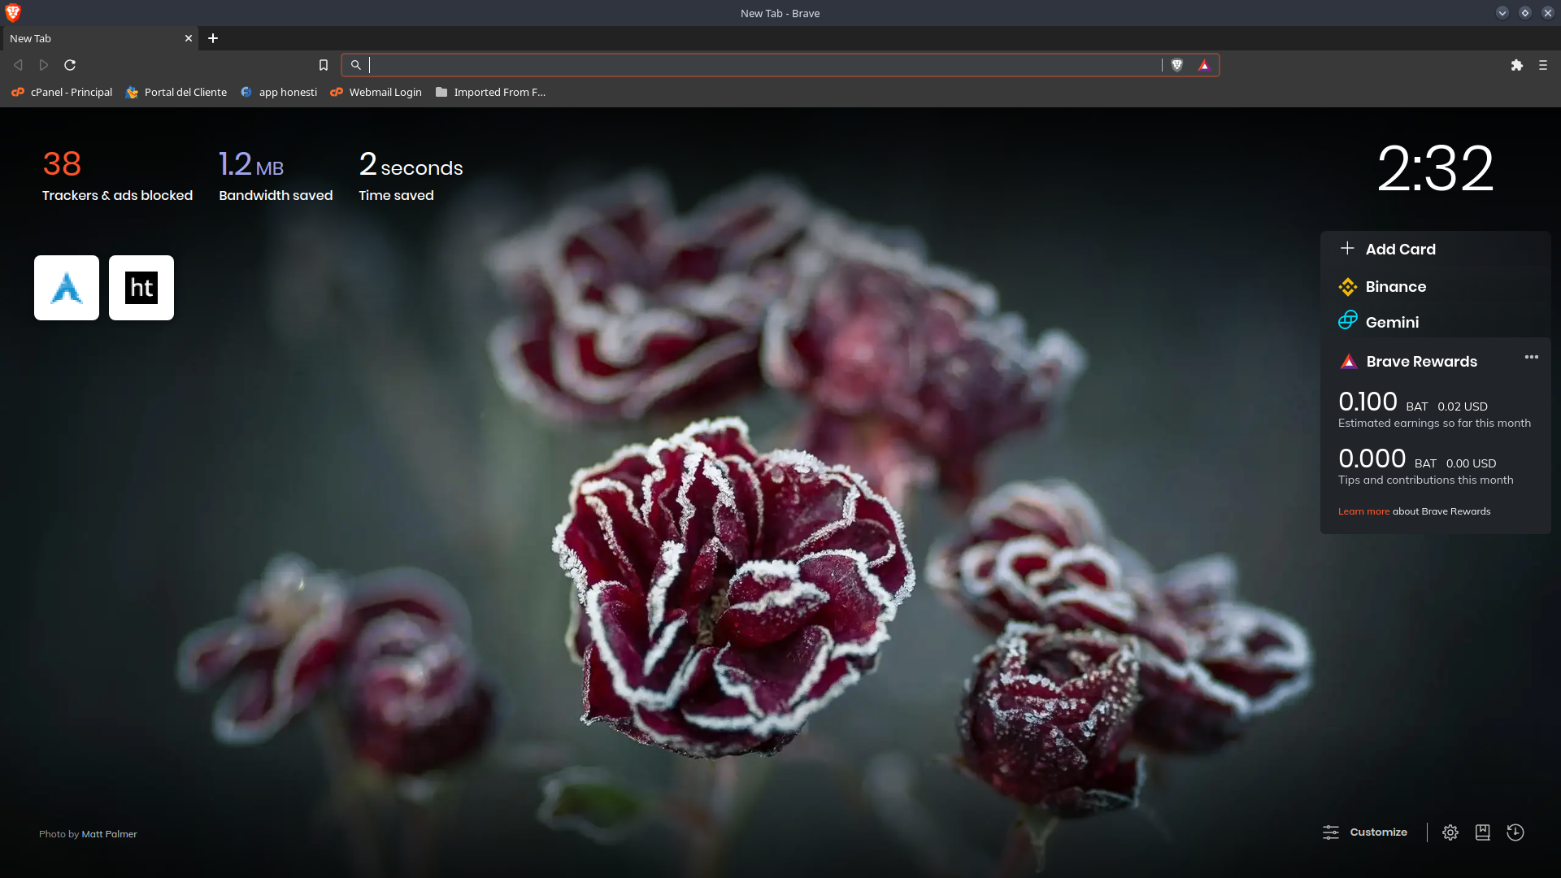
Task: Open the Brave Rewards triangle in the address bar
Action: click(x=1204, y=65)
